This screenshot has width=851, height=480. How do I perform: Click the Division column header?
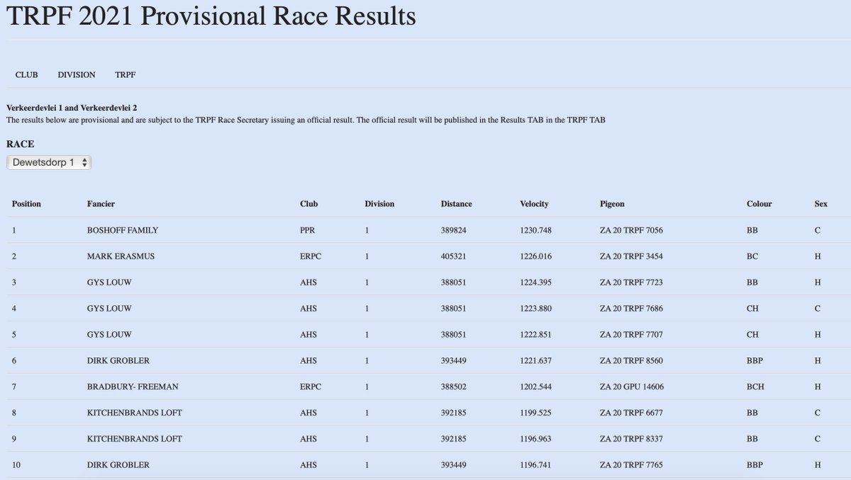(x=379, y=204)
